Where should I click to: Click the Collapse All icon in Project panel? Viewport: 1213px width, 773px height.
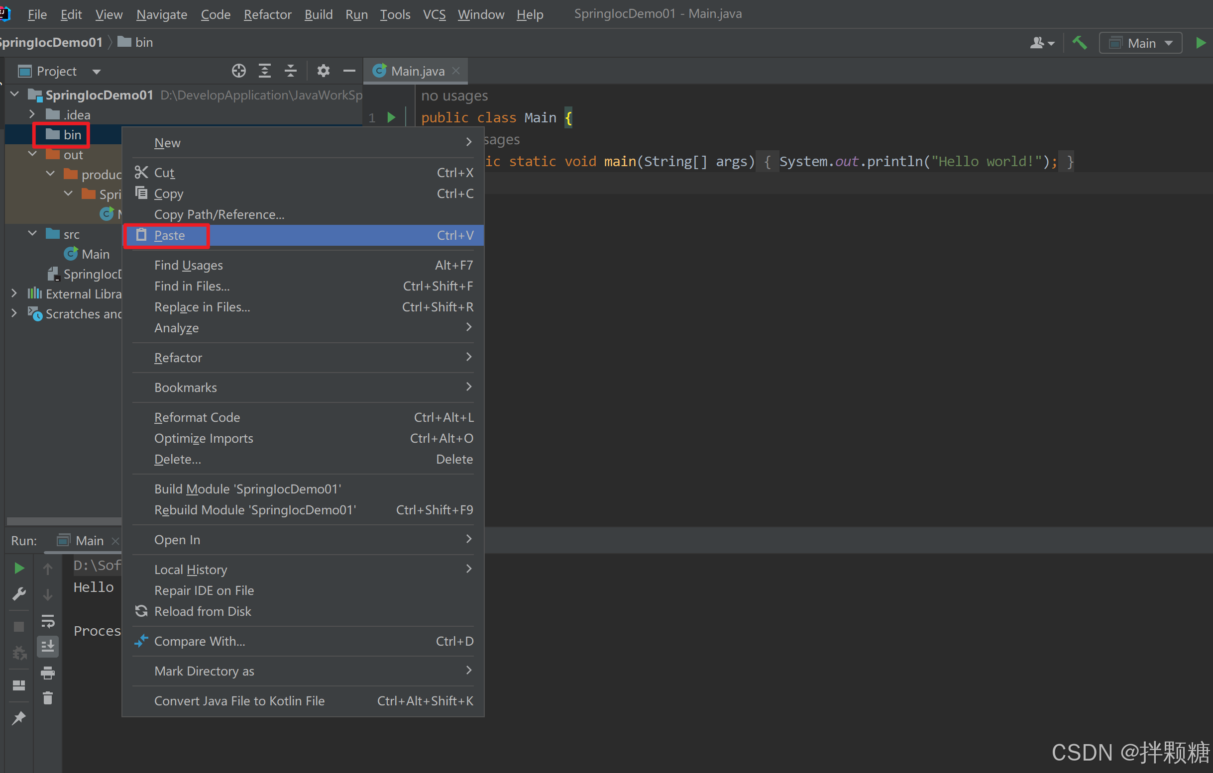pyautogui.click(x=291, y=71)
